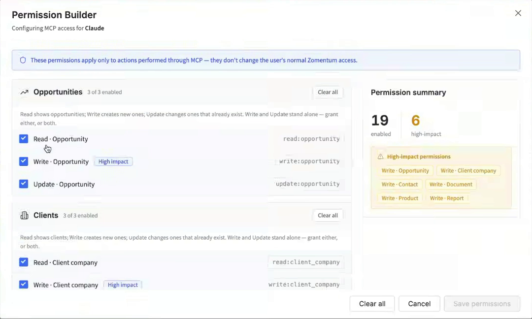Click the Write · Report chip in the summary
Image resolution: width=532 pixels, height=319 pixels.
(x=446, y=198)
